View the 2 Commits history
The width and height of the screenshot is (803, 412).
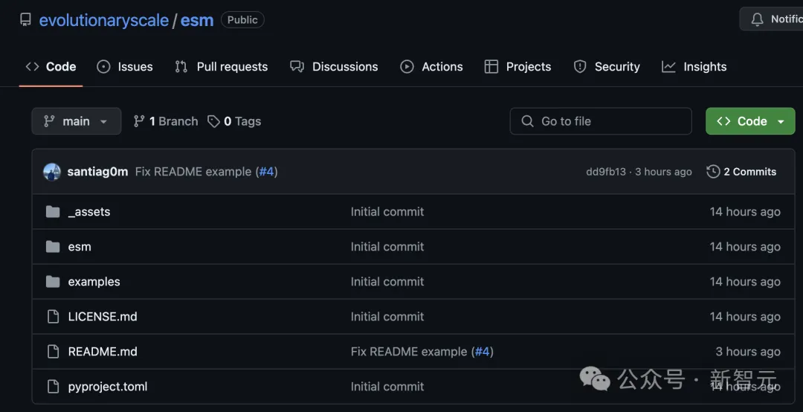coord(741,172)
